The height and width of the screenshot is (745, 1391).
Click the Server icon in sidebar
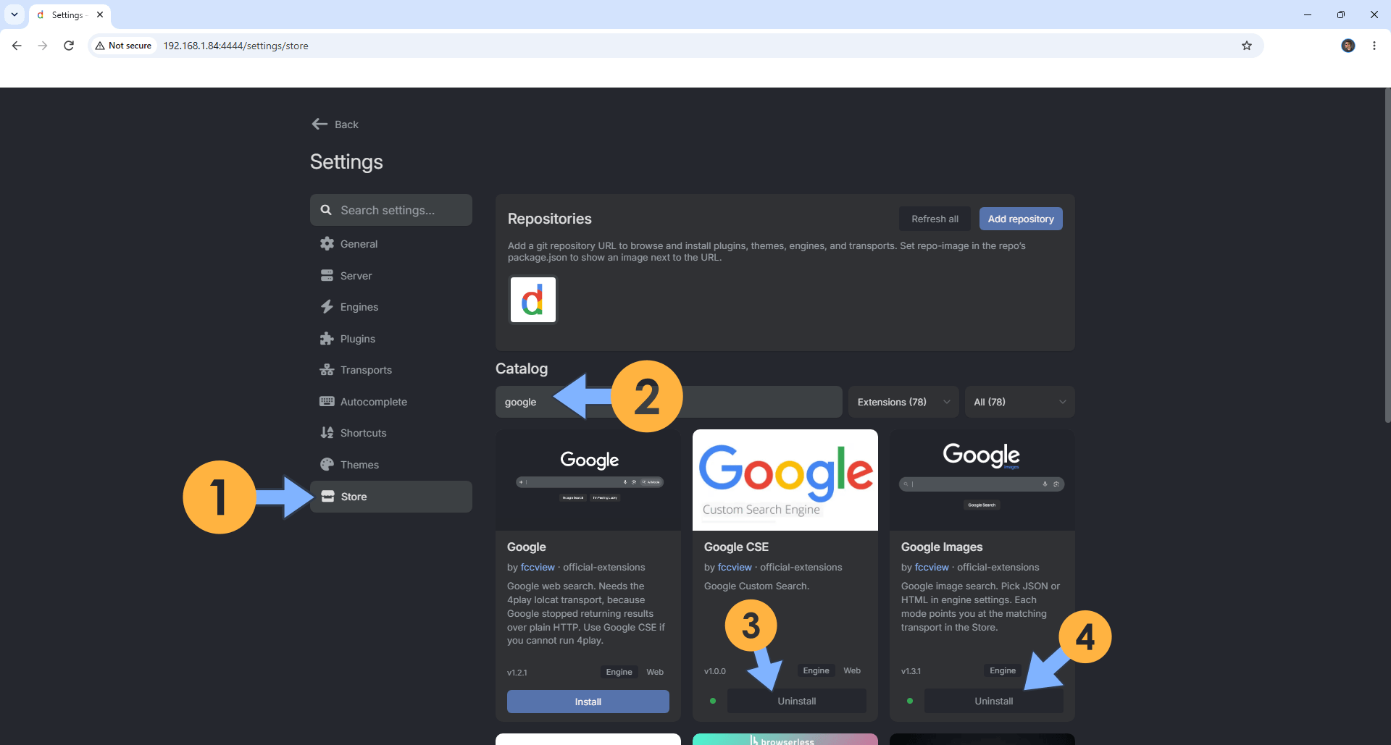point(327,276)
